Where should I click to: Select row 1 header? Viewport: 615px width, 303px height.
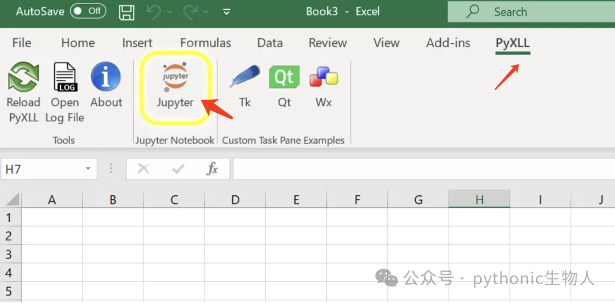click(11, 217)
